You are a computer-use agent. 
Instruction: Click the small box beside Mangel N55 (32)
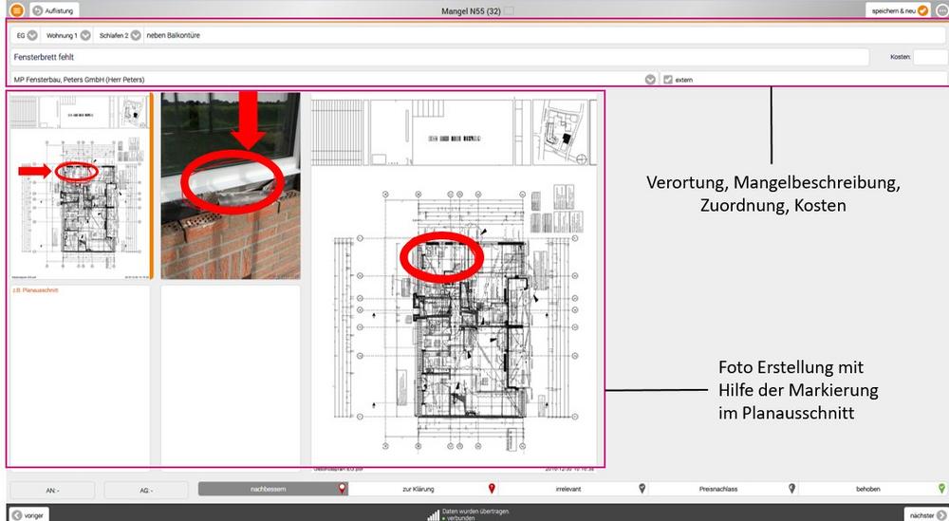[509, 10]
